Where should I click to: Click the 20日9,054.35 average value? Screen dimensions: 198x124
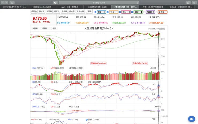pos(101,23)
